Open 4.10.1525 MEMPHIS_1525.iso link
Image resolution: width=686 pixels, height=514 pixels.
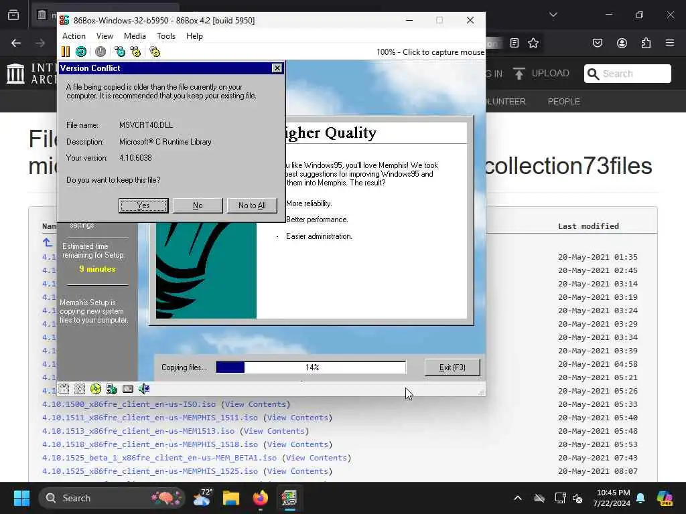point(150,471)
